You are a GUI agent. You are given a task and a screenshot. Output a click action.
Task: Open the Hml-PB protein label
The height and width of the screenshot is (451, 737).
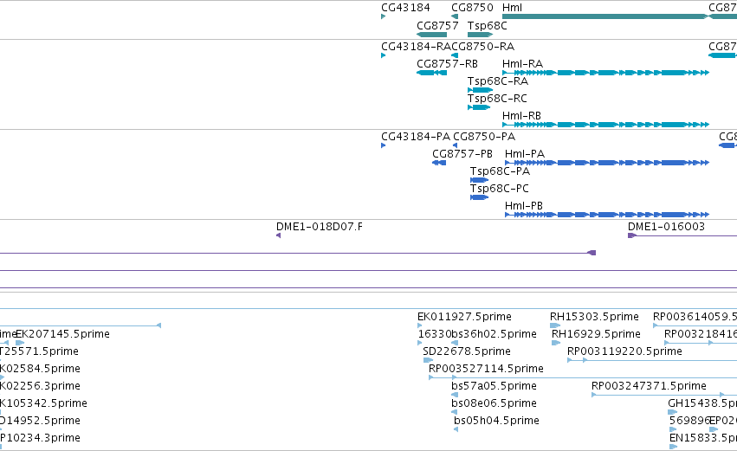pyautogui.click(x=524, y=206)
